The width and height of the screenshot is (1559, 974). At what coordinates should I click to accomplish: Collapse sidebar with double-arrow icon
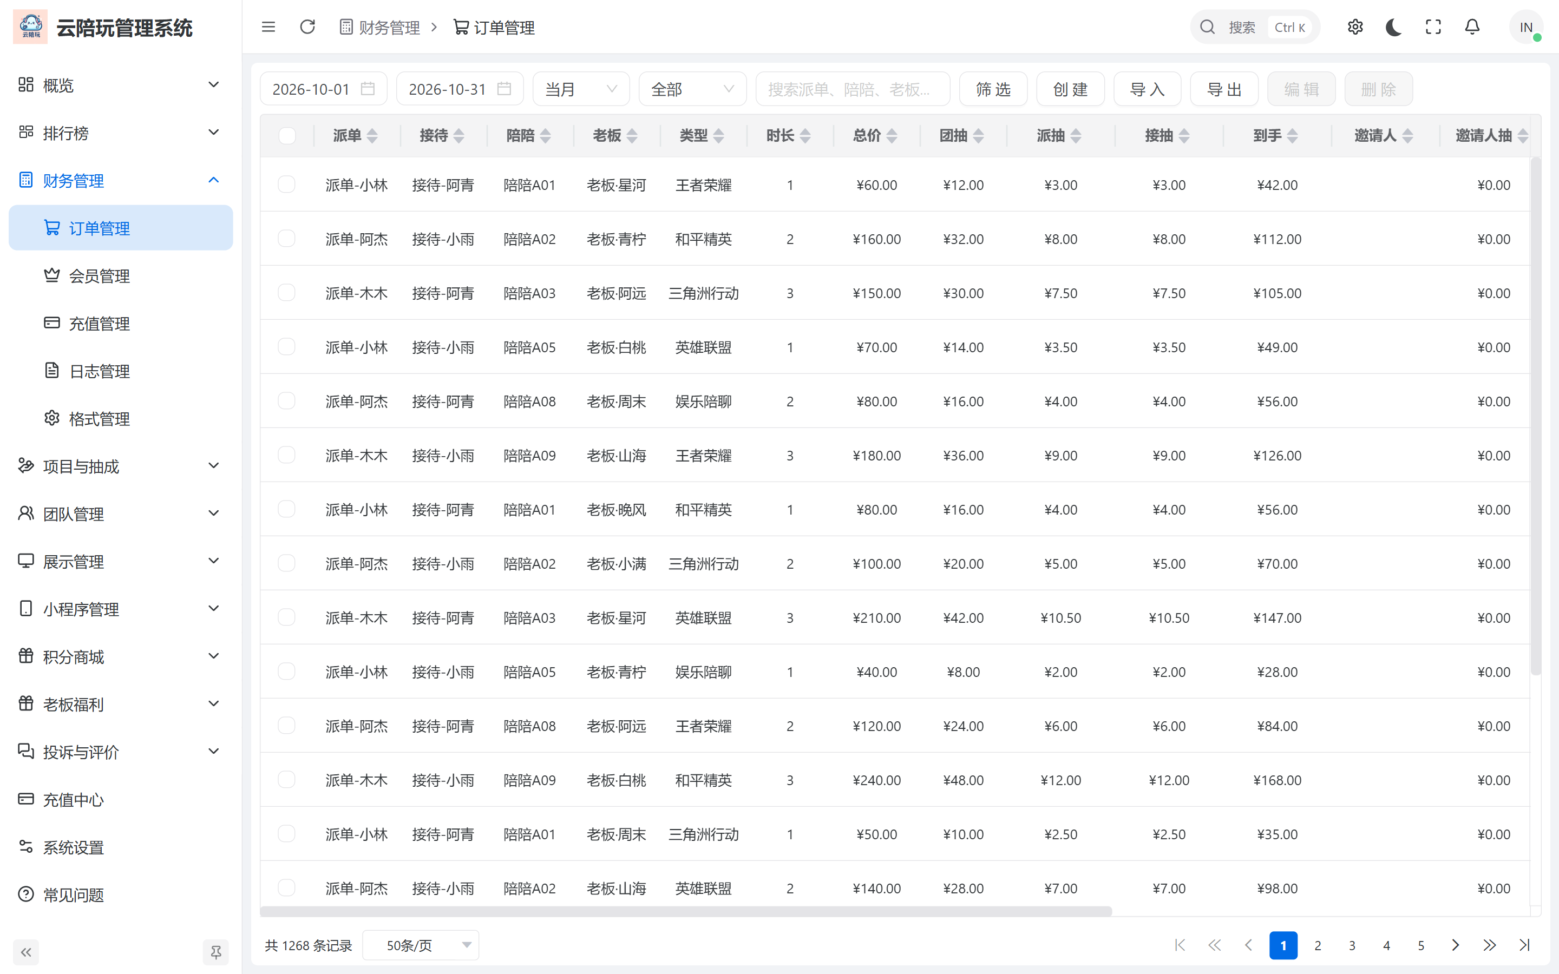[x=26, y=952]
